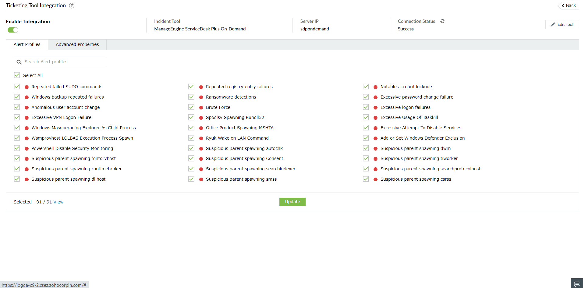Click the red severity dot beside Ransomware detections
585x288 pixels.
point(201,97)
